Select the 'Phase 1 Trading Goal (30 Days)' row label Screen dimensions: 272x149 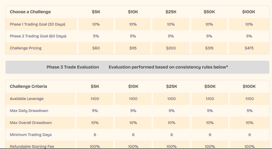pos(37,24)
